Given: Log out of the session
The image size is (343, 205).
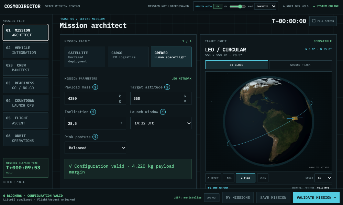Looking at the screenshot, I should (211, 197).
